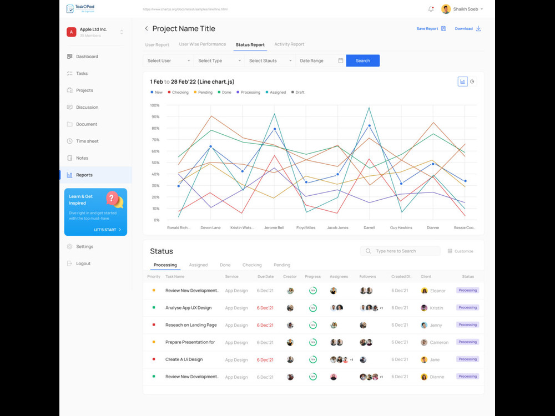
Task: Toggle the Assigned legend item
Action: tap(276, 92)
